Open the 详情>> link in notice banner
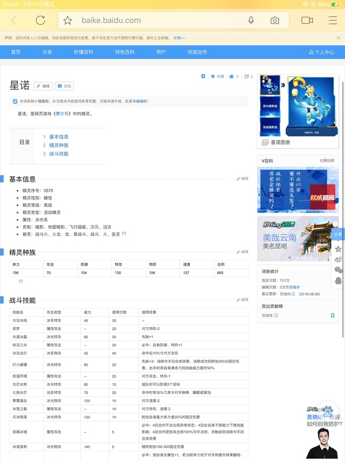Image resolution: width=345 pixels, height=460 pixels. 179,38
